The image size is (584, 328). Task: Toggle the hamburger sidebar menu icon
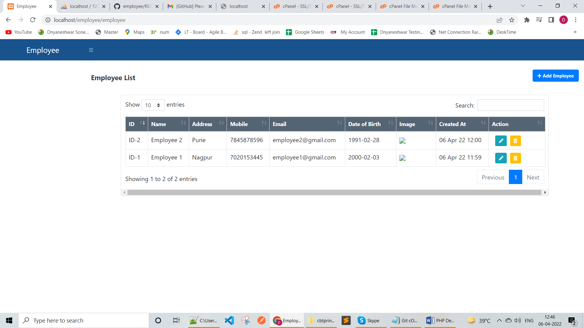tap(91, 50)
